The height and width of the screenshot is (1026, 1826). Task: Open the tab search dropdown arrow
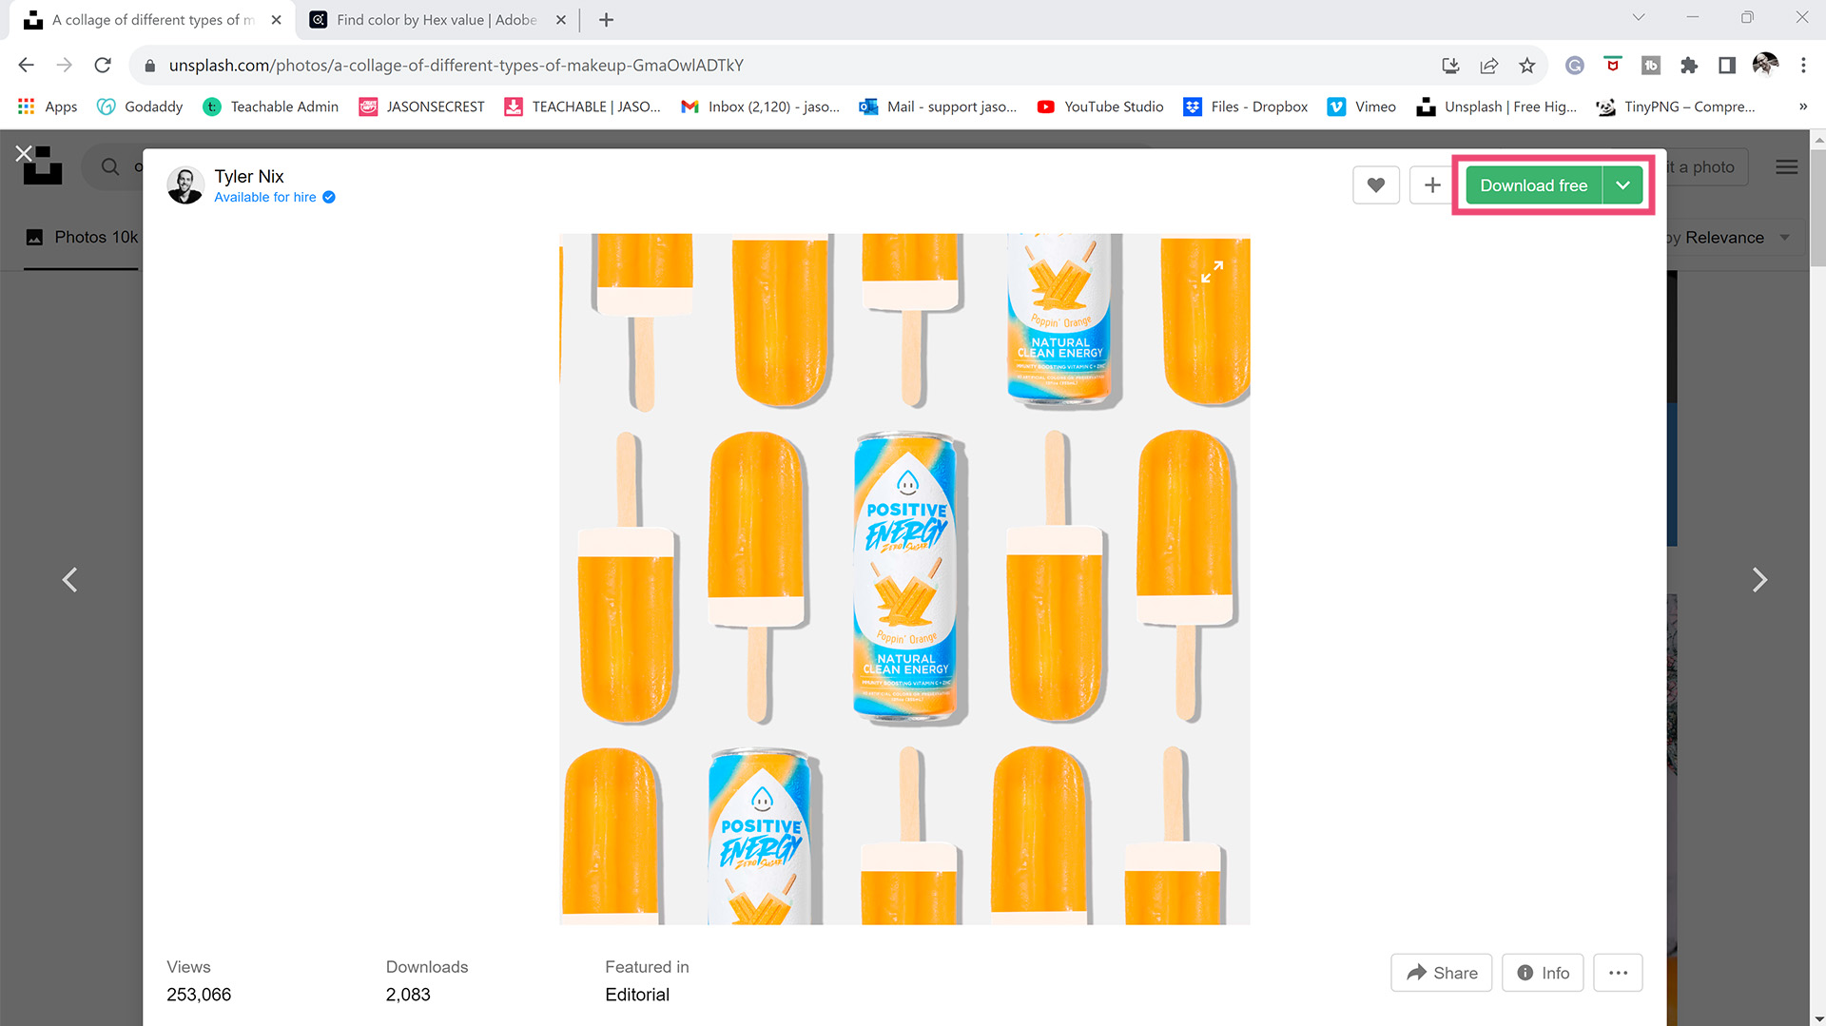tap(1639, 17)
